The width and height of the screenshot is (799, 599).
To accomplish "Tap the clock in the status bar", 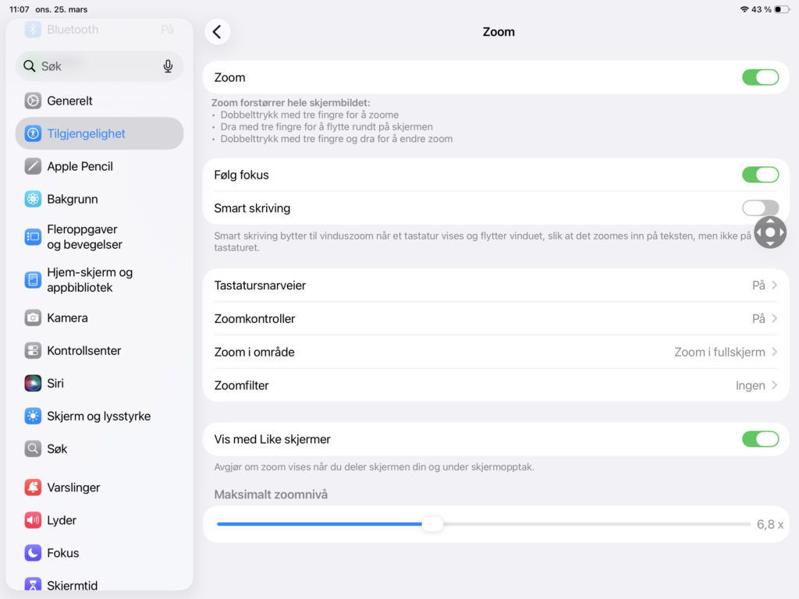I will pos(20,9).
